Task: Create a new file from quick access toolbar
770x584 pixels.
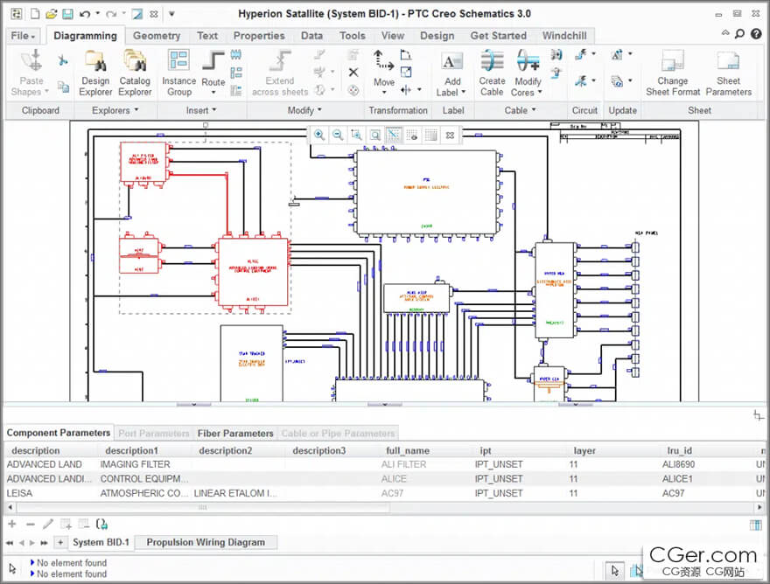Action: [x=35, y=14]
